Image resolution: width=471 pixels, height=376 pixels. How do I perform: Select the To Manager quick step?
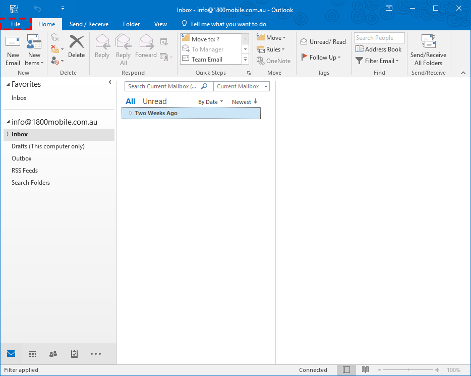pyautogui.click(x=211, y=49)
